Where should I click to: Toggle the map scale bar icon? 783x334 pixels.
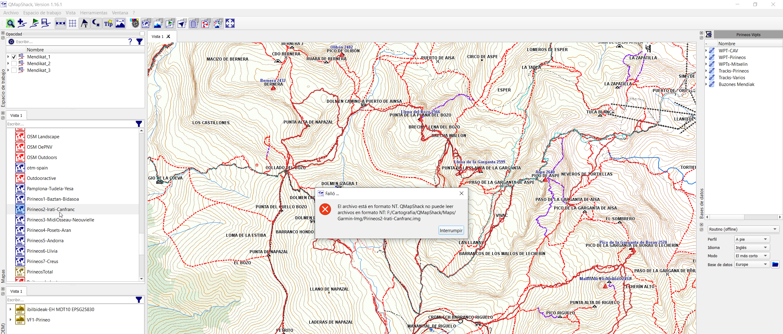60,24
